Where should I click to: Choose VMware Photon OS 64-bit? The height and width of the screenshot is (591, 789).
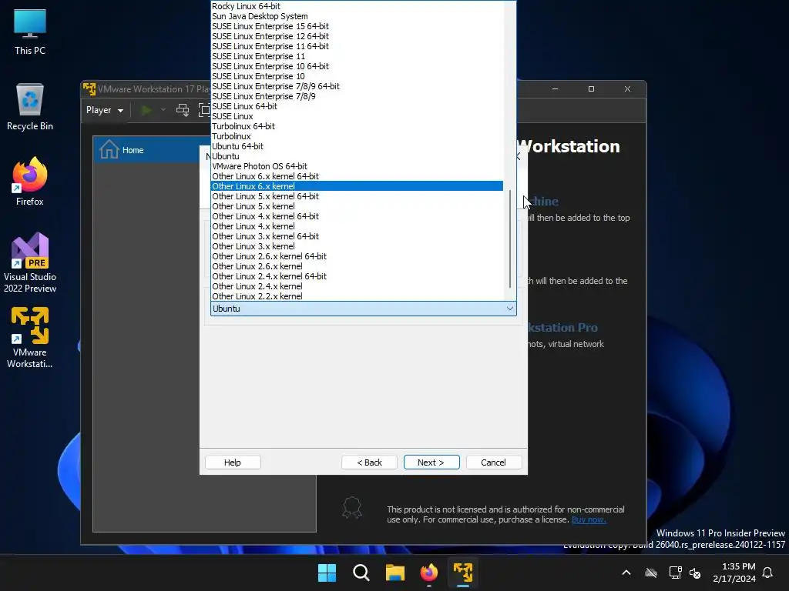(x=357, y=166)
